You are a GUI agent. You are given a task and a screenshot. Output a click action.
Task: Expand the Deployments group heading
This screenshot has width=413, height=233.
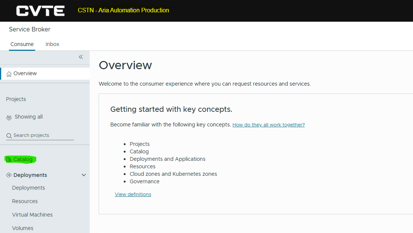(30, 175)
